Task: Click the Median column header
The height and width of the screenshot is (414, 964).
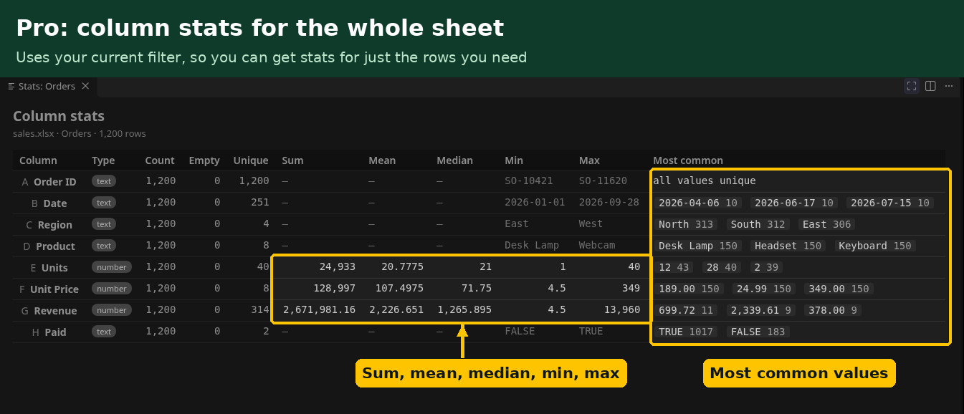Action: [x=454, y=160]
